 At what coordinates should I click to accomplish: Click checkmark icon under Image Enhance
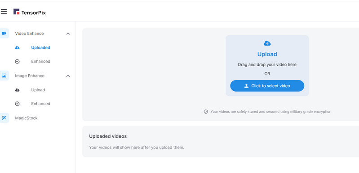pos(17,104)
